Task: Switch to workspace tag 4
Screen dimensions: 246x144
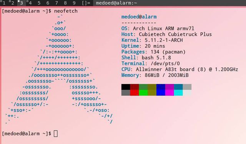Action: (x=30, y=3)
